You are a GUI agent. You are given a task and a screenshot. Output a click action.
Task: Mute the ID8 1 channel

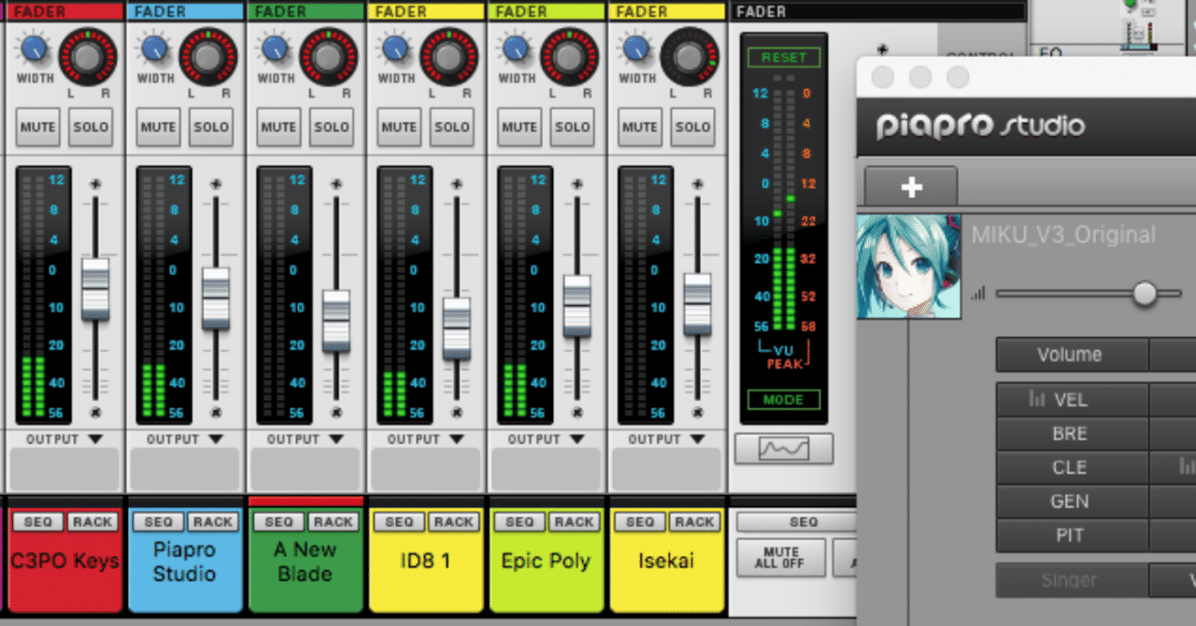[399, 127]
